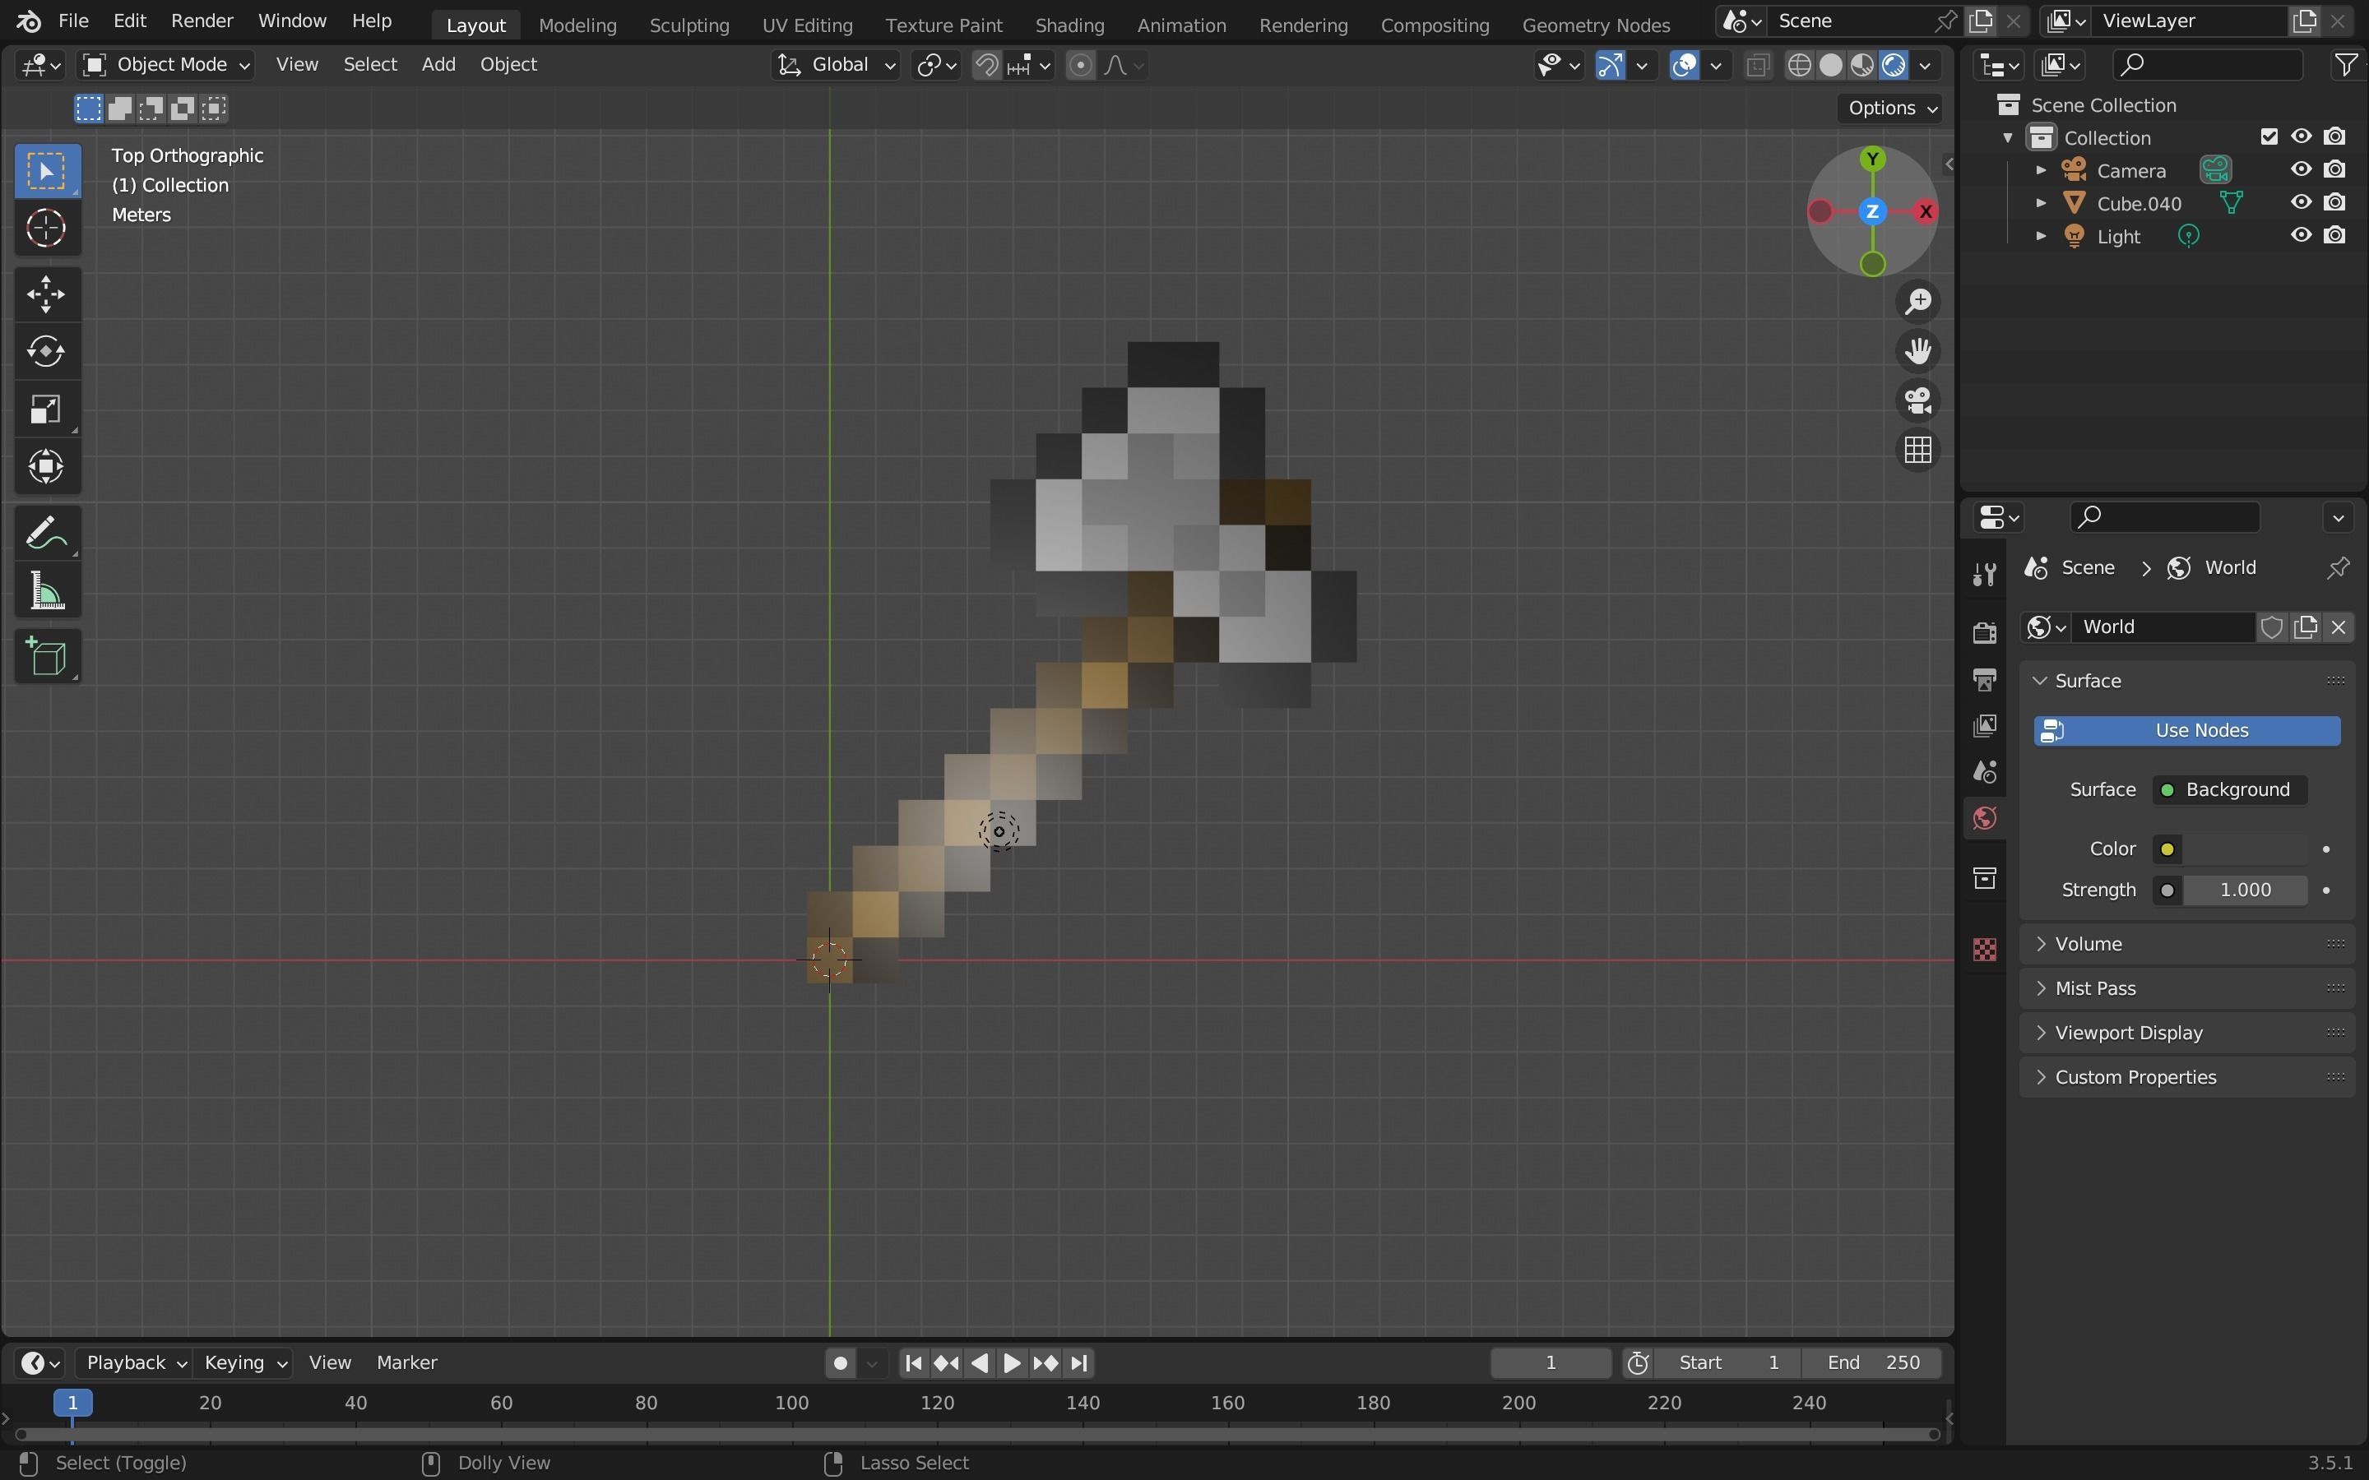Open the View Layer properties tab
The width and height of the screenshot is (2369, 1480).
coord(1984,725)
